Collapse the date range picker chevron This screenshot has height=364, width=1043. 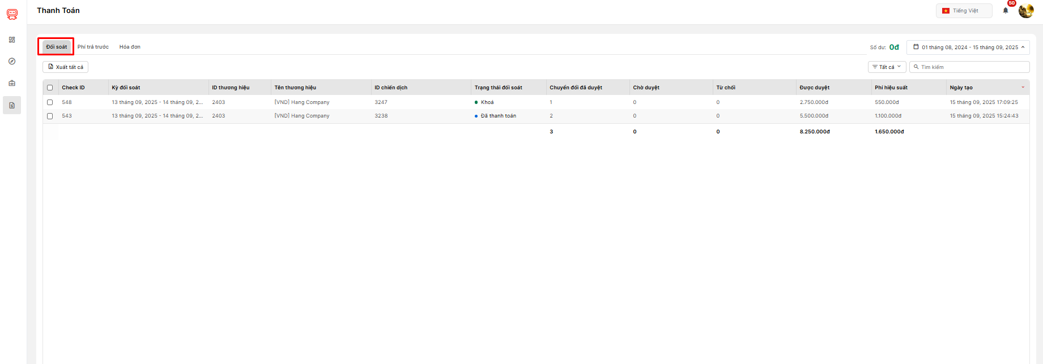(1023, 47)
